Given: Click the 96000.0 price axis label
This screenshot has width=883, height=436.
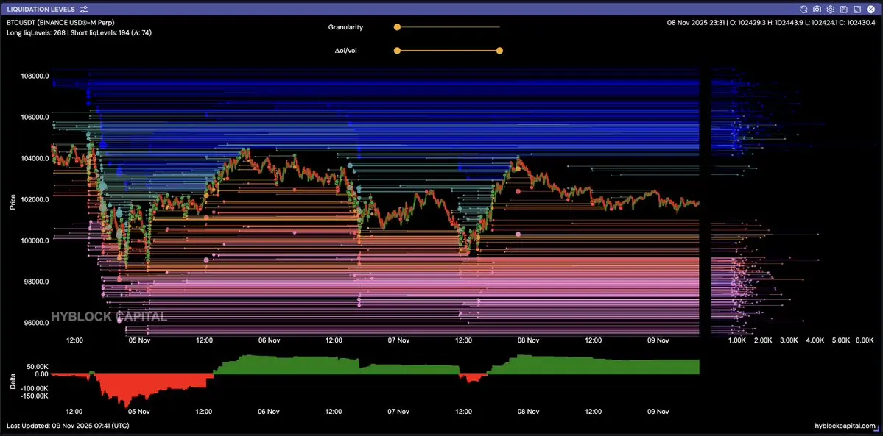Looking at the screenshot, I should pos(35,322).
